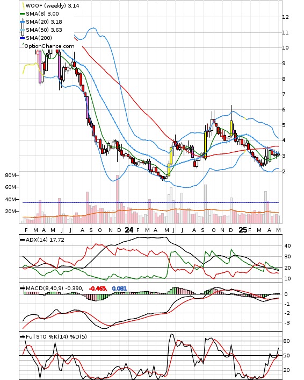Click the bold 25 year marker
The width and height of the screenshot is (304, 380).
point(243,230)
